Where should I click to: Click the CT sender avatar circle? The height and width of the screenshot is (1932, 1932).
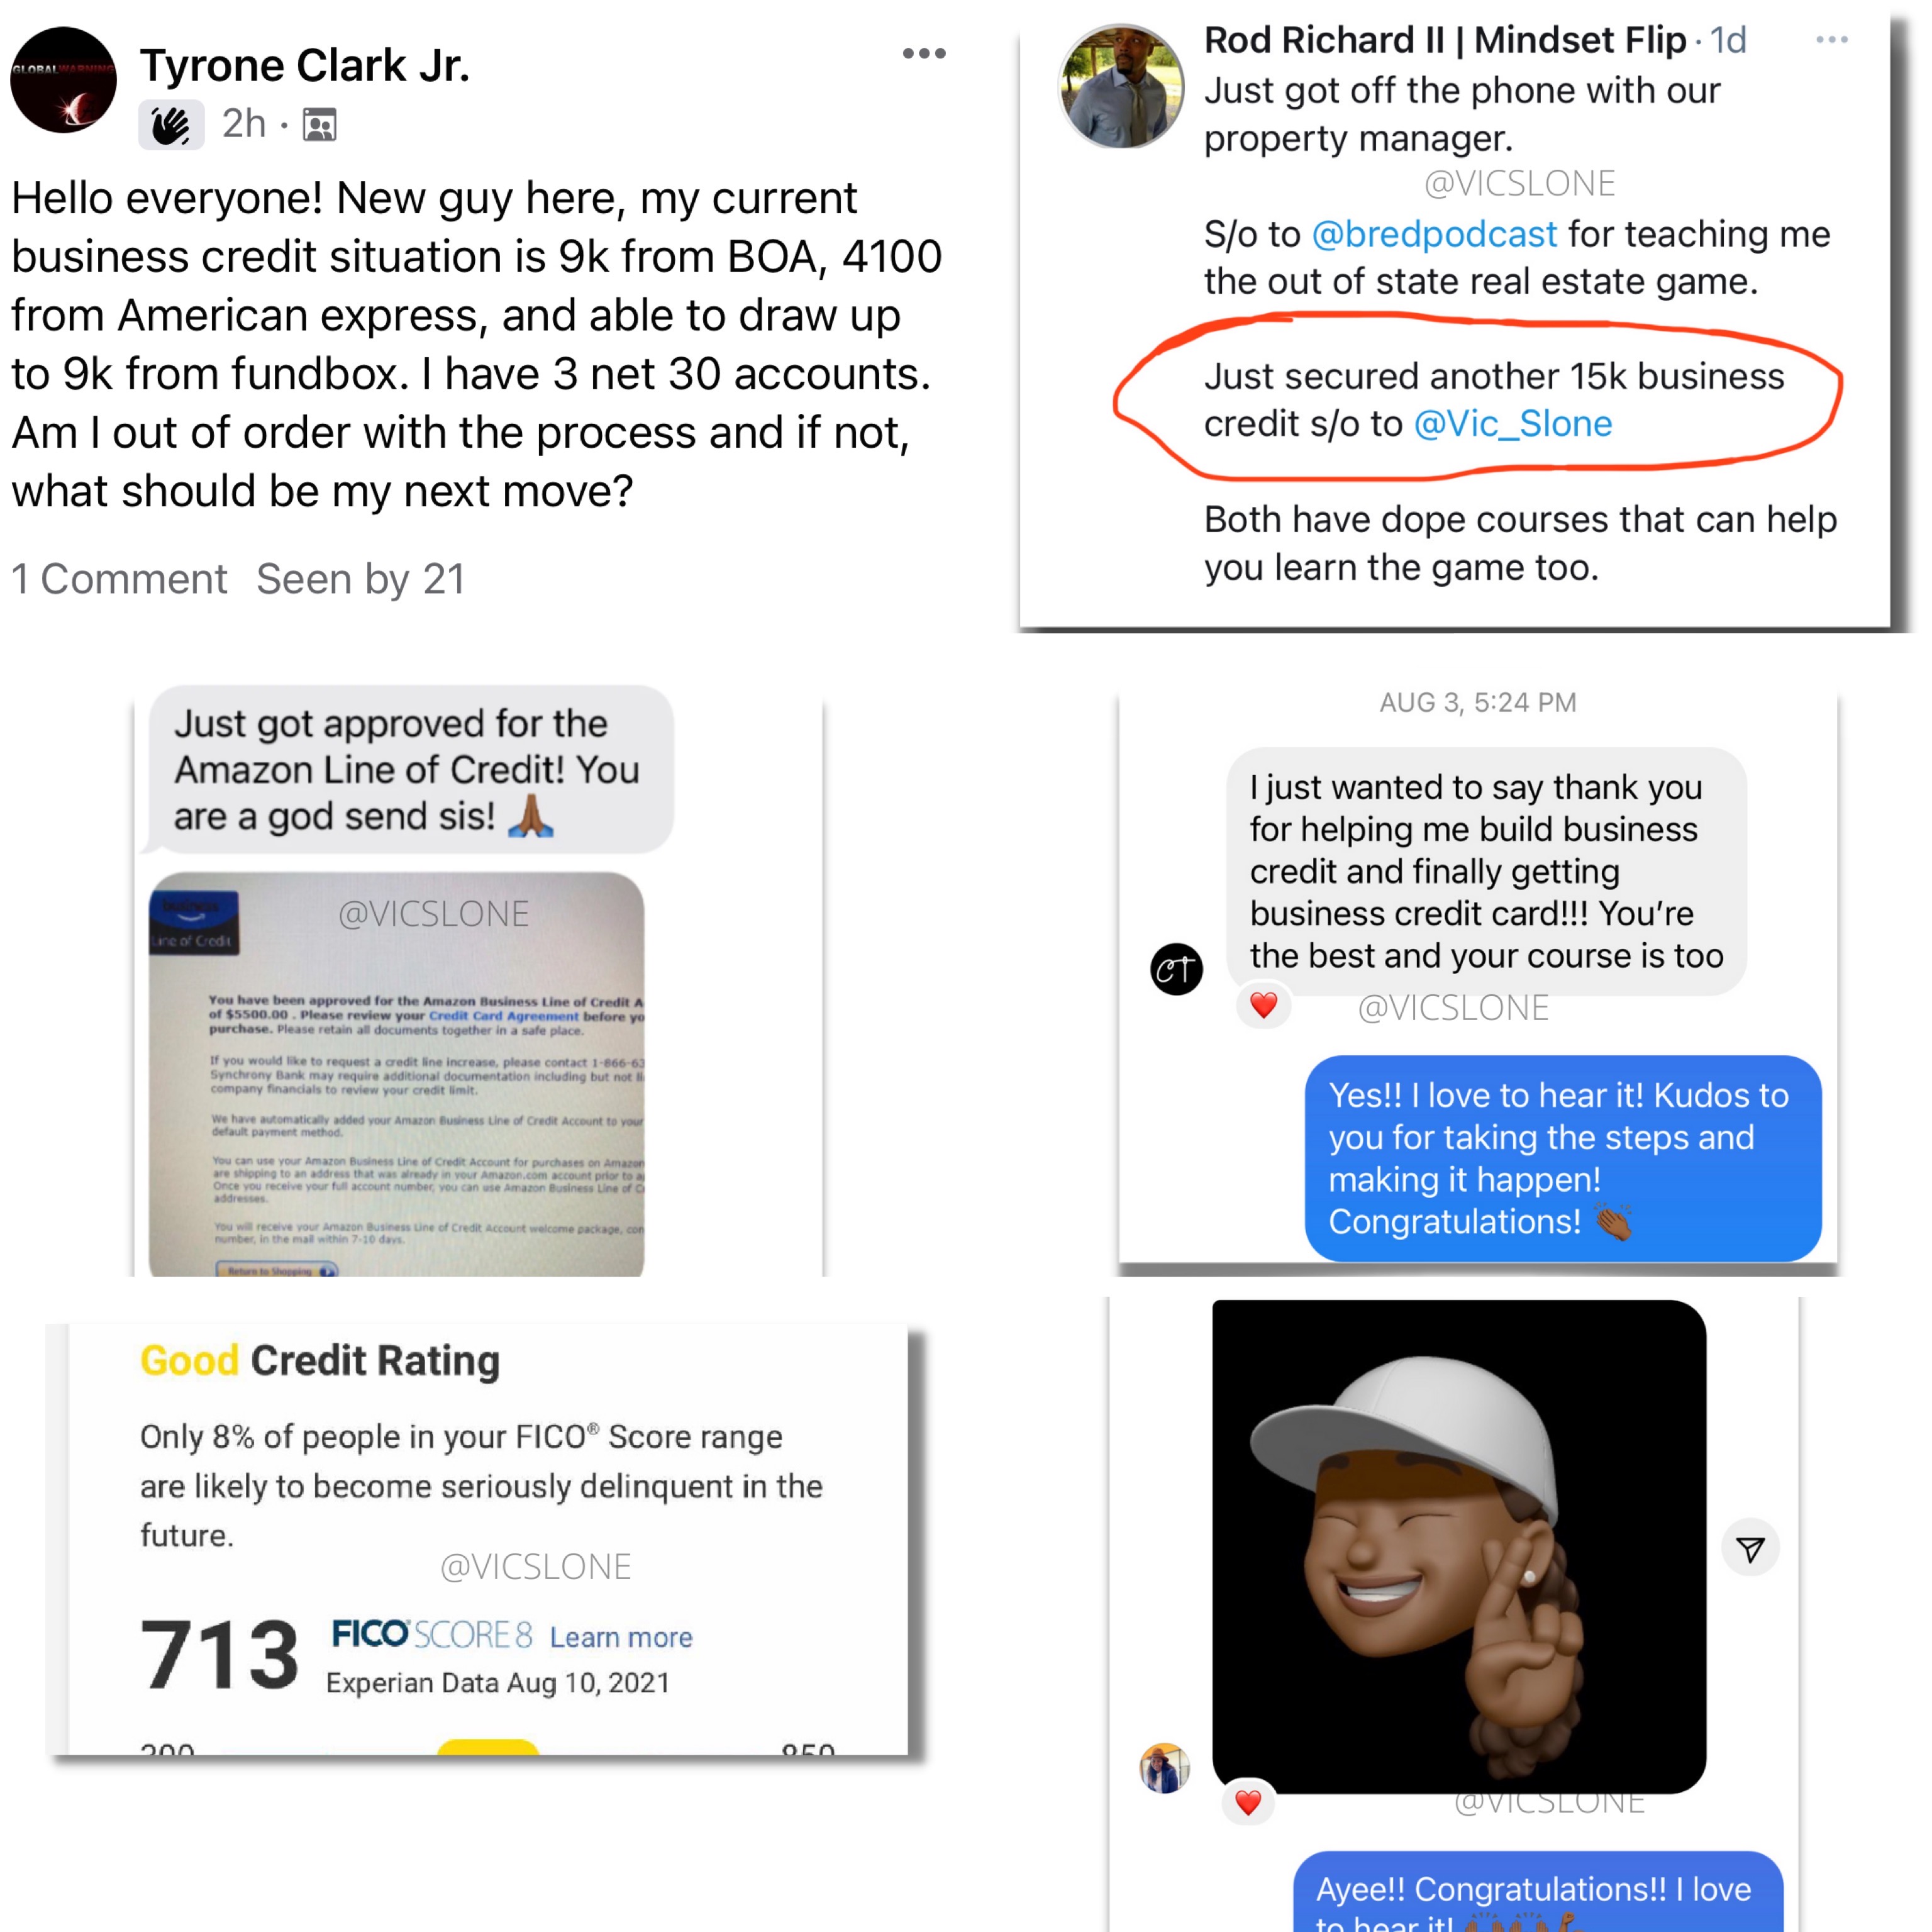click(x=1177, y=969)
